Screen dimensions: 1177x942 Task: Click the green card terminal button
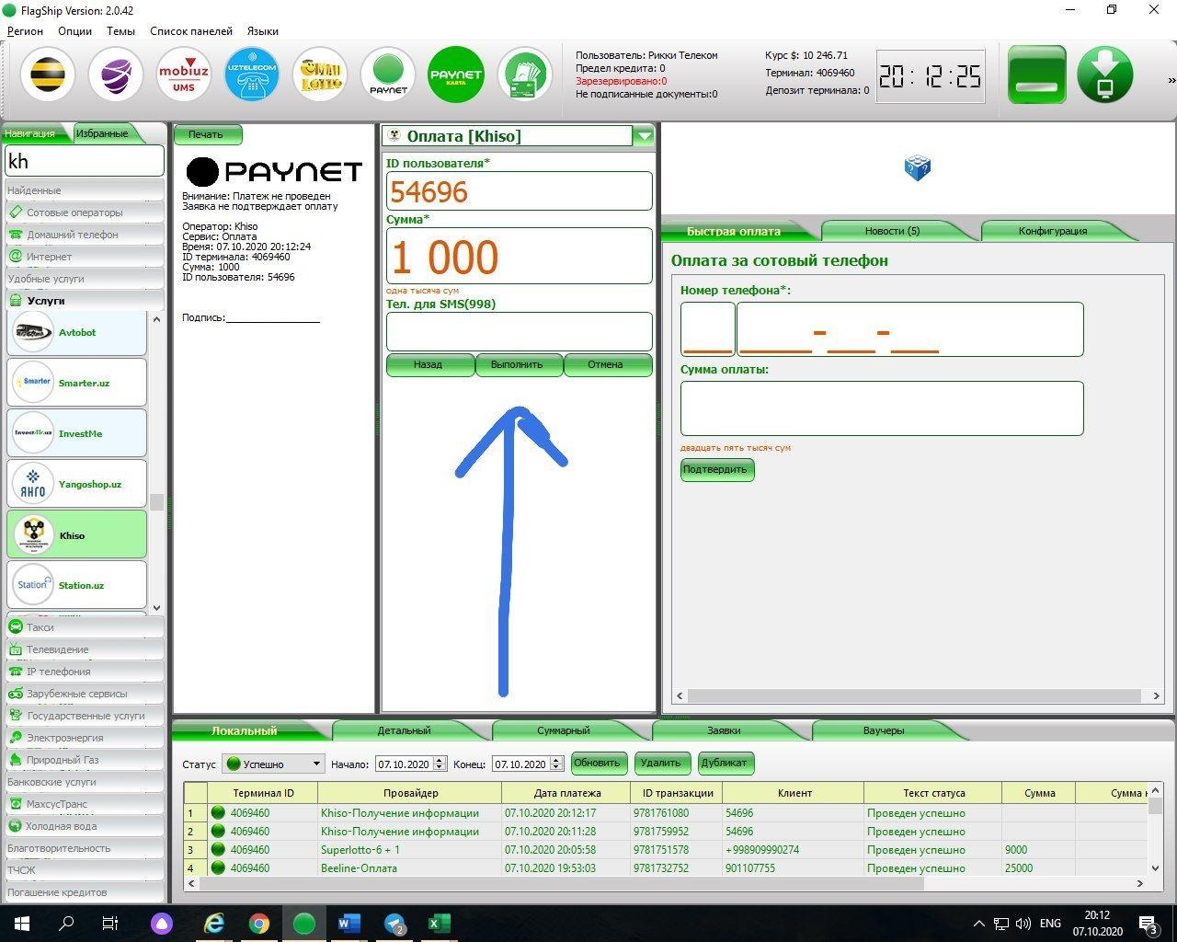click(x=1037, y=75)
